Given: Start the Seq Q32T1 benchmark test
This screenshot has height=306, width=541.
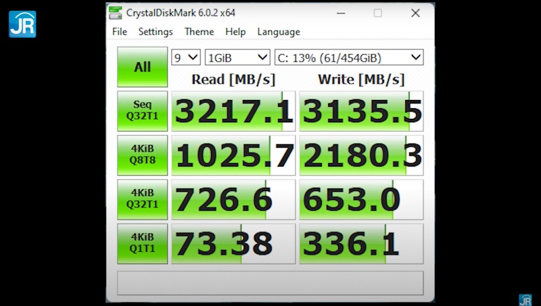Looking at the screenshot, I should (142, 110).
